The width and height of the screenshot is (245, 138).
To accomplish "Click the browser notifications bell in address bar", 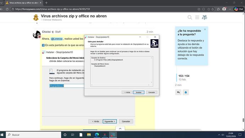I will tap(213, 9).
